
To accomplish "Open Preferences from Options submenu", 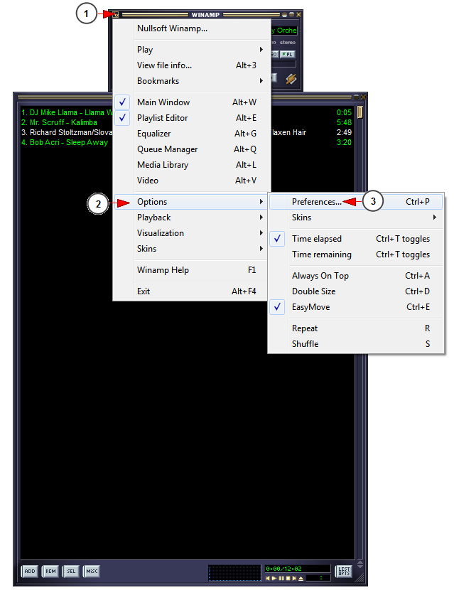I will pyautogui.click(x=356, y=202).
